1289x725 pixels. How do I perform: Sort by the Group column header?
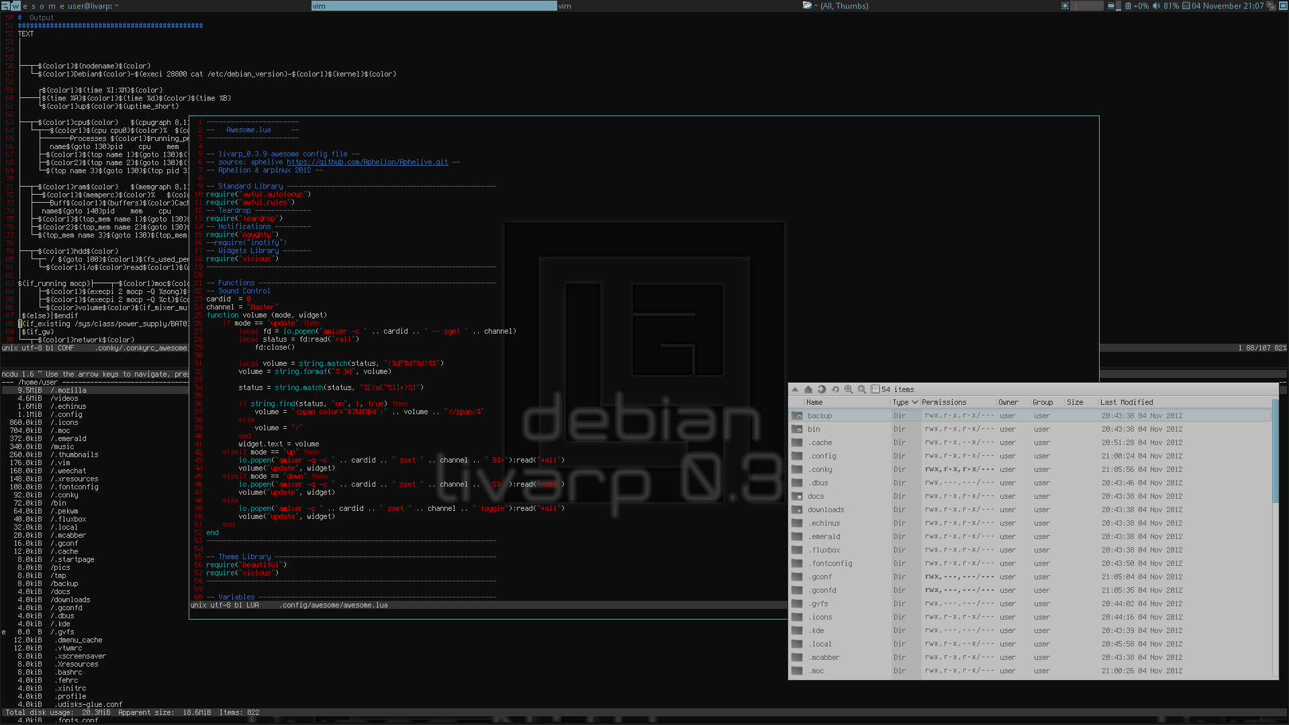pos(1047,402)
